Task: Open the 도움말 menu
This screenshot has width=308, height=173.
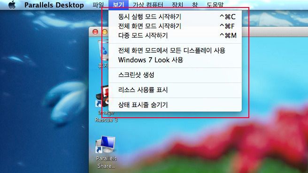Action: pyautogui.click(x=215, y=5)
